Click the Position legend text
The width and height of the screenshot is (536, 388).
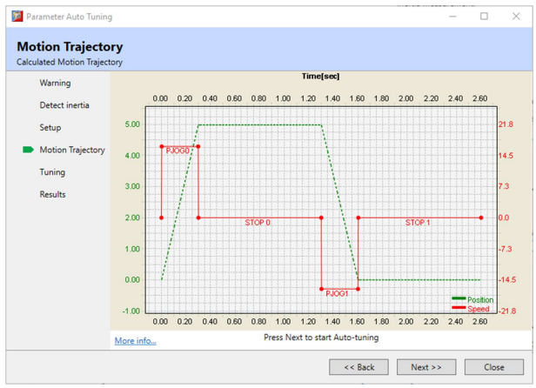click(x=480, y=300)
